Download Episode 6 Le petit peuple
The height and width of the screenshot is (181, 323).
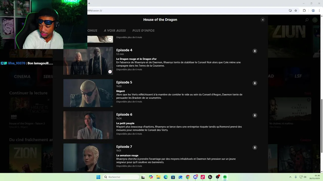(x=255, y=115)
